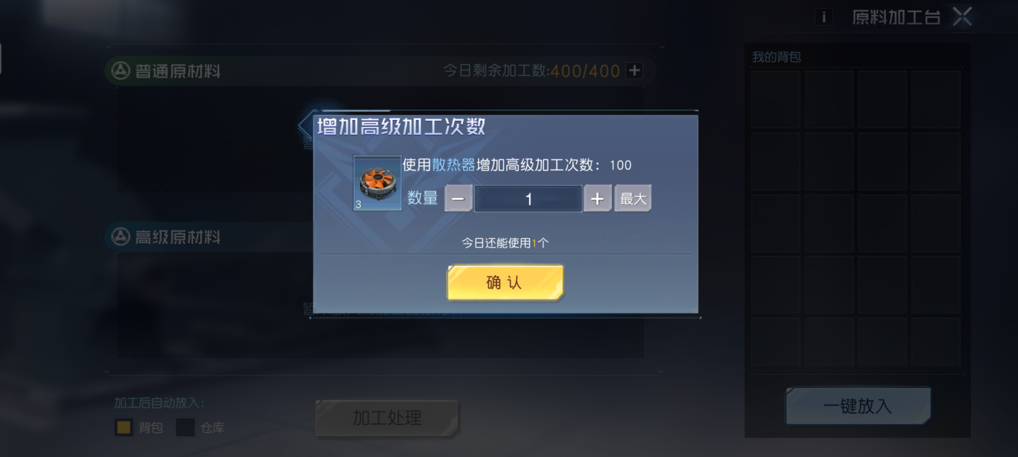The height and width of the screenshot is (457, 1018).
Task: Close the 原料加工台 panel with X
Action: (x=963, y=17)
